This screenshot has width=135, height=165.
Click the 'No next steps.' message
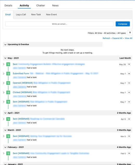pyautogui.click(x=68, y=50)
